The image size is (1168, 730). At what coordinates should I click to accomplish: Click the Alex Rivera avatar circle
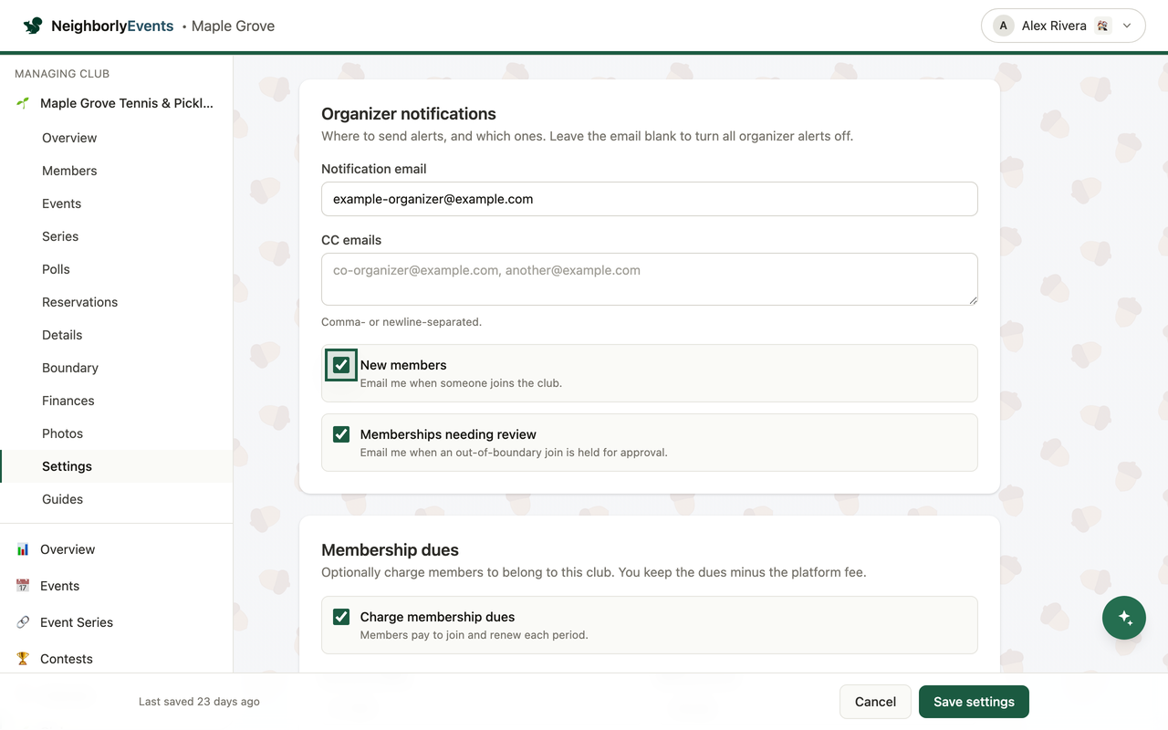(1004, 26)
